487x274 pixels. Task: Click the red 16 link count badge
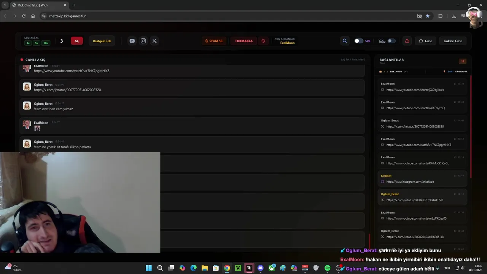pyautogui.click(x=463, y=61)
